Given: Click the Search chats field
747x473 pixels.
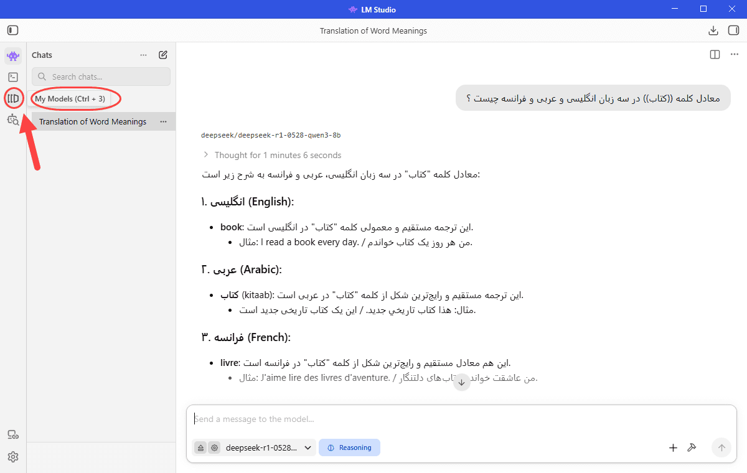Looking at the screenshot, I should pos(101,77).
